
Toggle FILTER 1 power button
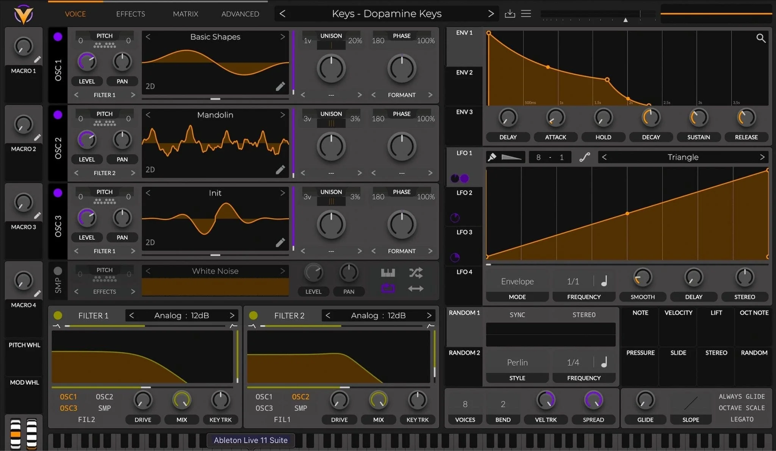tap(58, 315)
